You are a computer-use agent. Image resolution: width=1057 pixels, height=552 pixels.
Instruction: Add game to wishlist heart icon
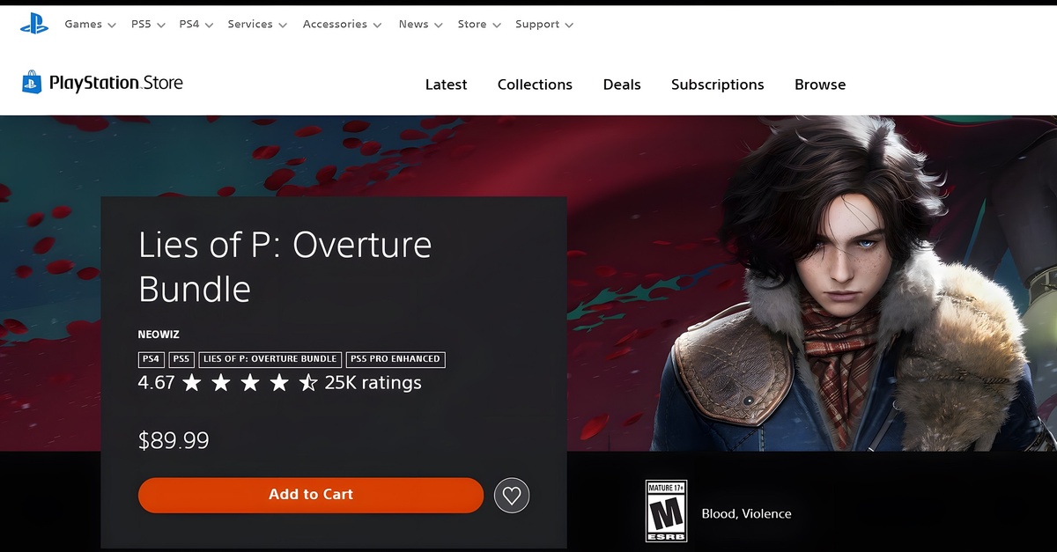pyautogui.click(x=512, y=496)
